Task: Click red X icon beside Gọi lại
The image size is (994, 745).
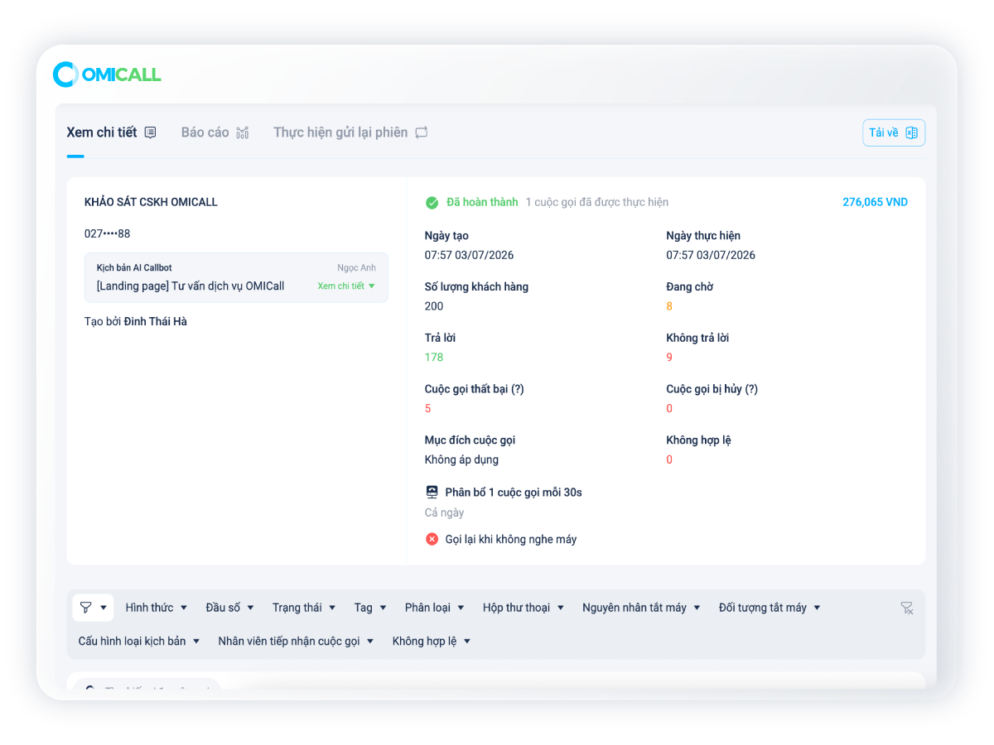Action: [432, 539]
